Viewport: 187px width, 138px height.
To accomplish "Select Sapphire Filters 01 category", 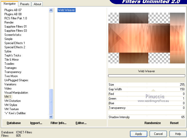I will [15, 27].
